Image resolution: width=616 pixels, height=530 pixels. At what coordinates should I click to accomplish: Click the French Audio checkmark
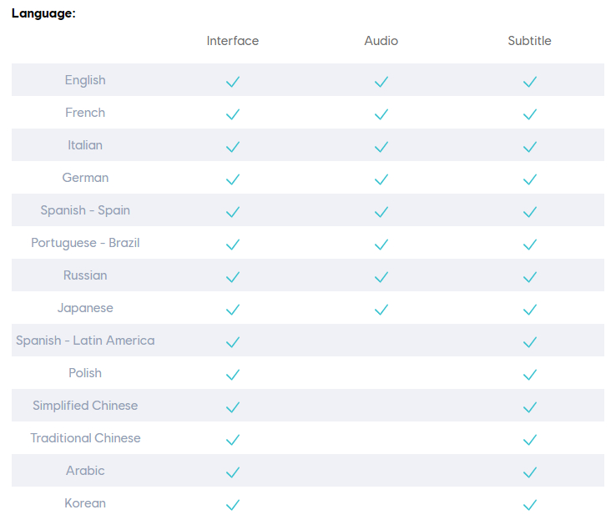click(x=381, y=114)
